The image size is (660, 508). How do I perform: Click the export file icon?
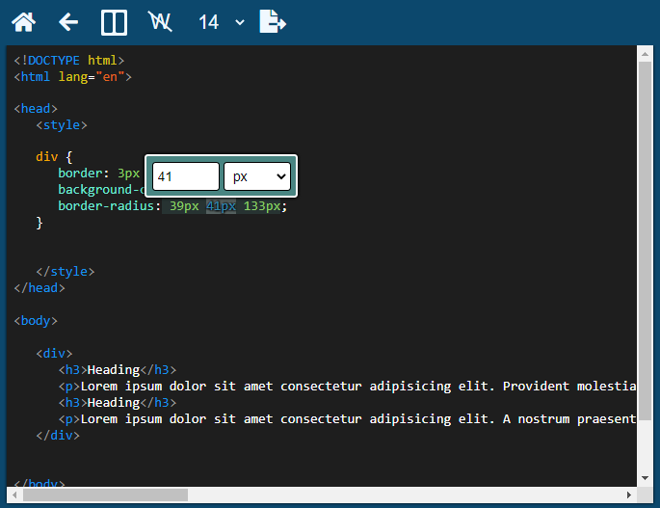coord(273,21)
